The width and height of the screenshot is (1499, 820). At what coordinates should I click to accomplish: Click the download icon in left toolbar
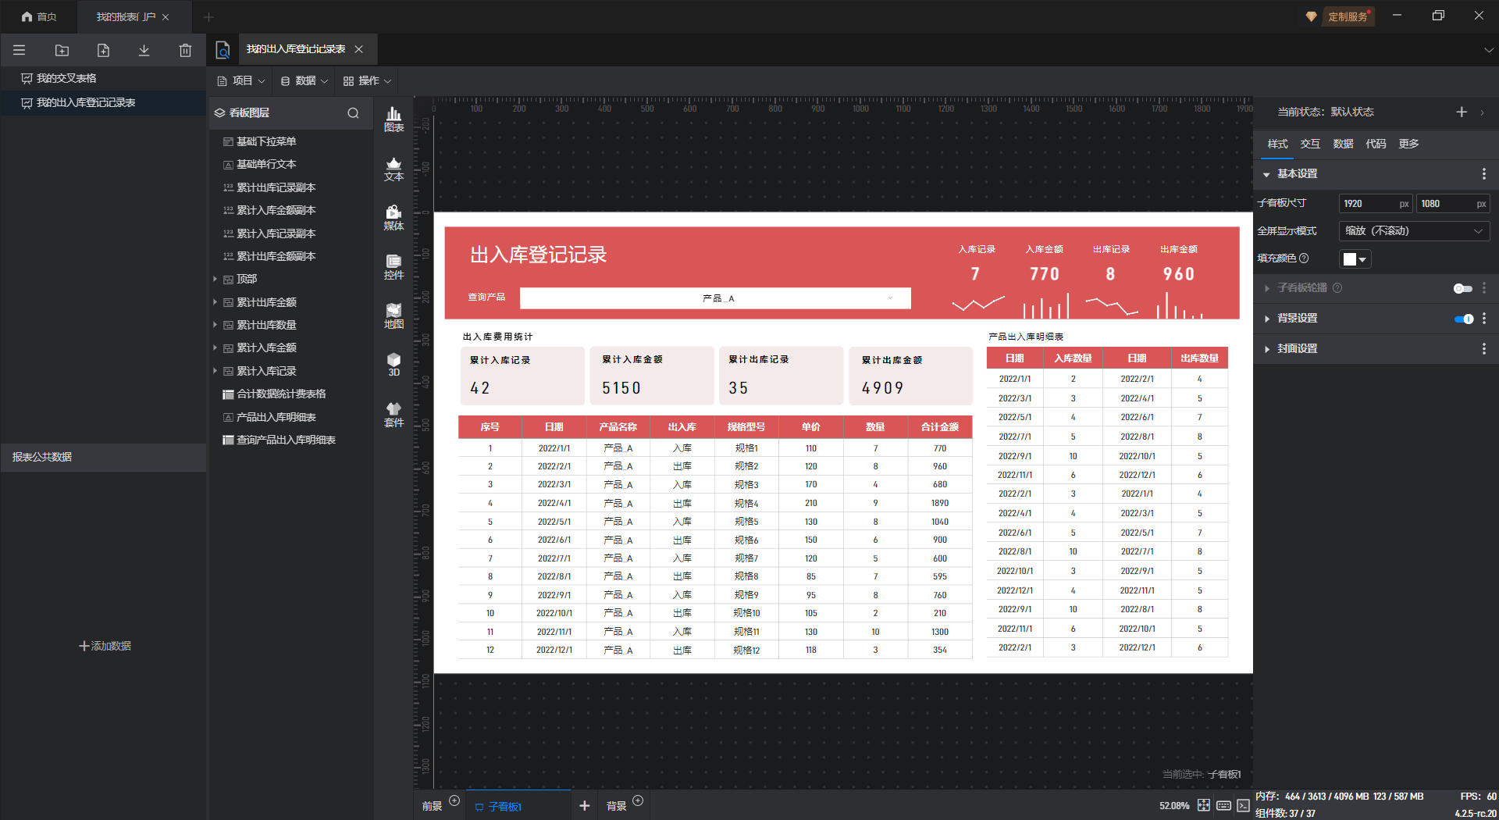pyautogui.click(x=144, y=51)
